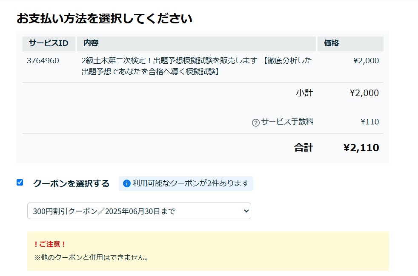Screen dimensions: 418x276
Task: Click the service ID 3764960
Action: click(43, 61)
